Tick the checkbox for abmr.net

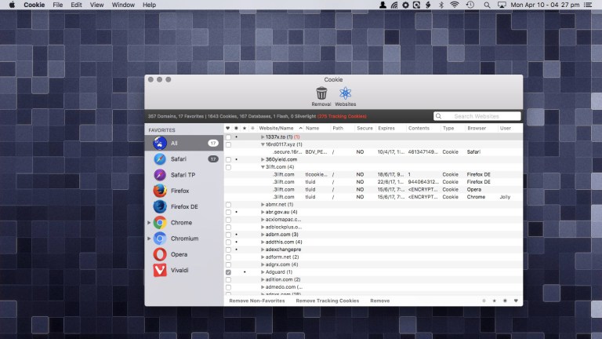[x=228, y=205]
